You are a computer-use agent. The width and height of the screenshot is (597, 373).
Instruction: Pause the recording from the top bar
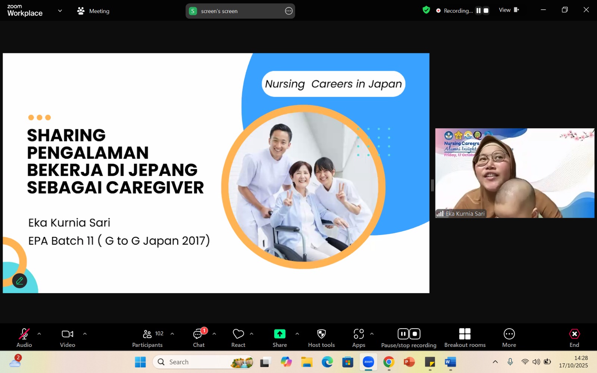pyautogui.click(x=479, y=10)
